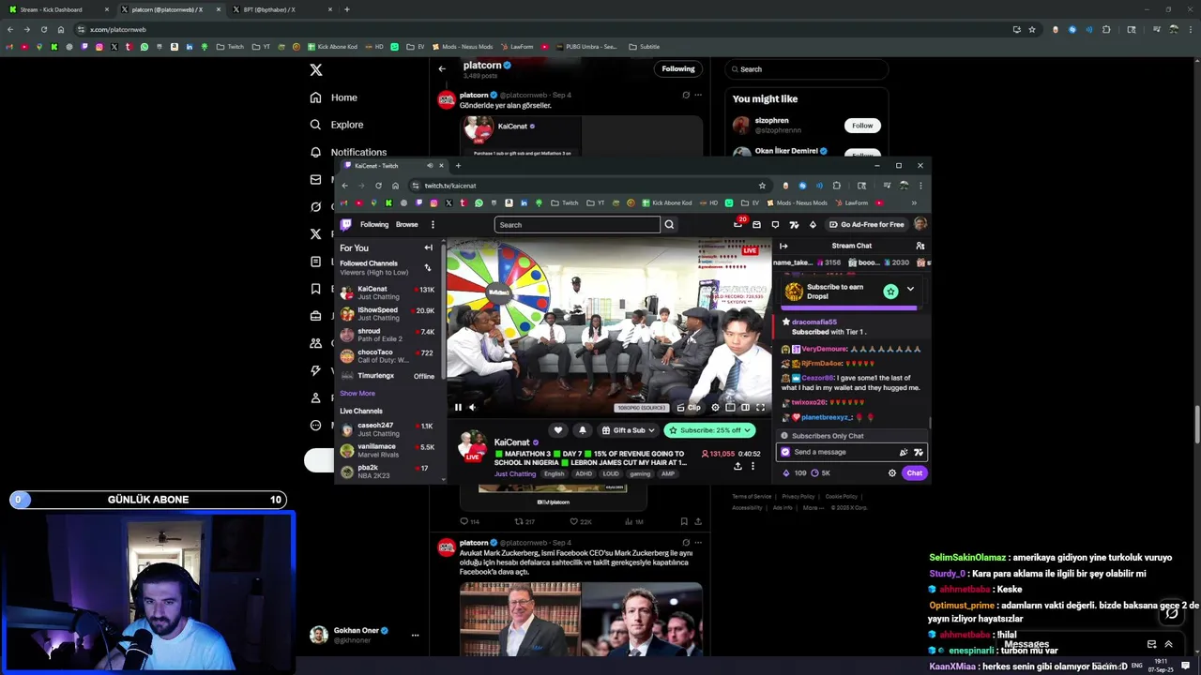Click the Twitch search input field
Image resolution: width=1201 pixels, height=675 pixels.
[577, 225]
